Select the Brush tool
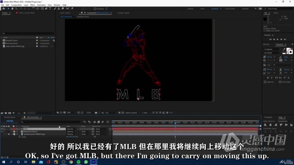The image size is (294, 165). click(55, 9)
